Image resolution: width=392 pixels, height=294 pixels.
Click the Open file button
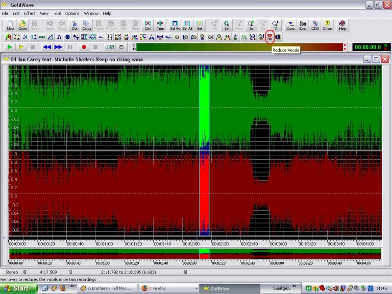coord(23,25)
